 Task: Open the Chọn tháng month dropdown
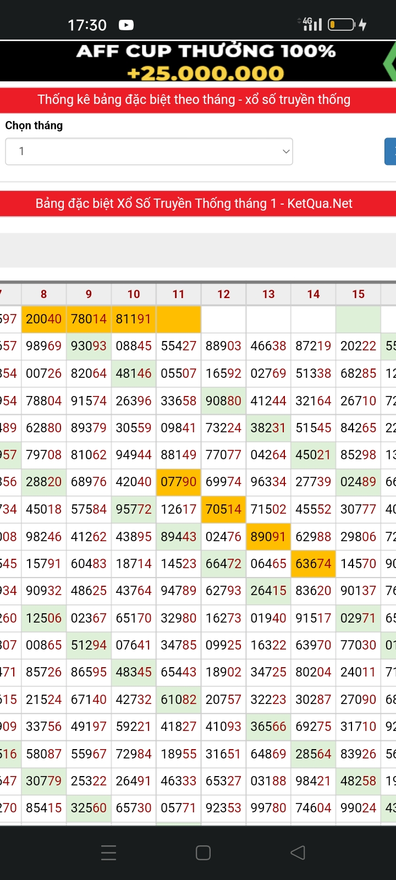click(148, 151)
